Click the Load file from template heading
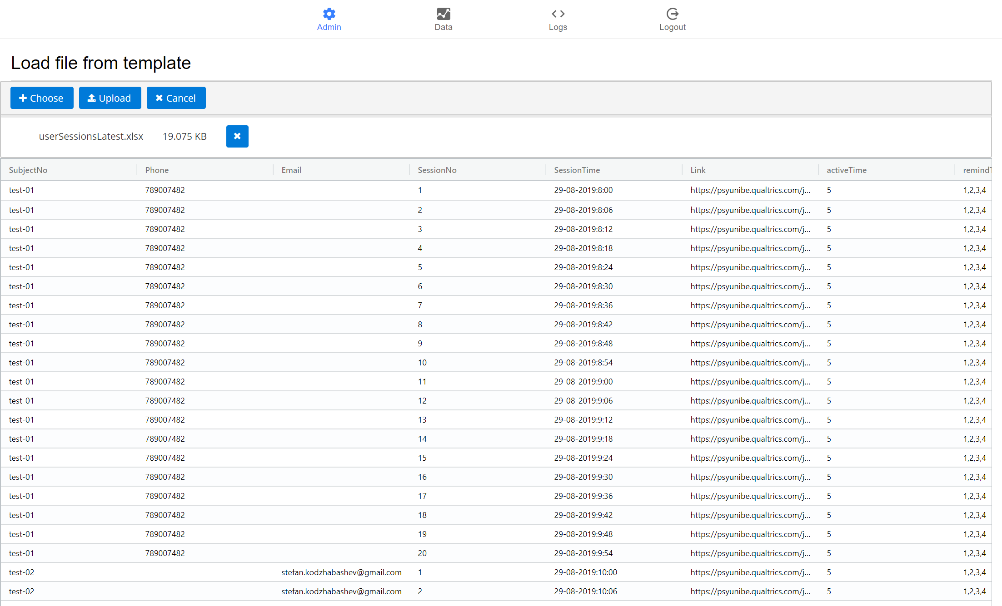 pos(101,63)
